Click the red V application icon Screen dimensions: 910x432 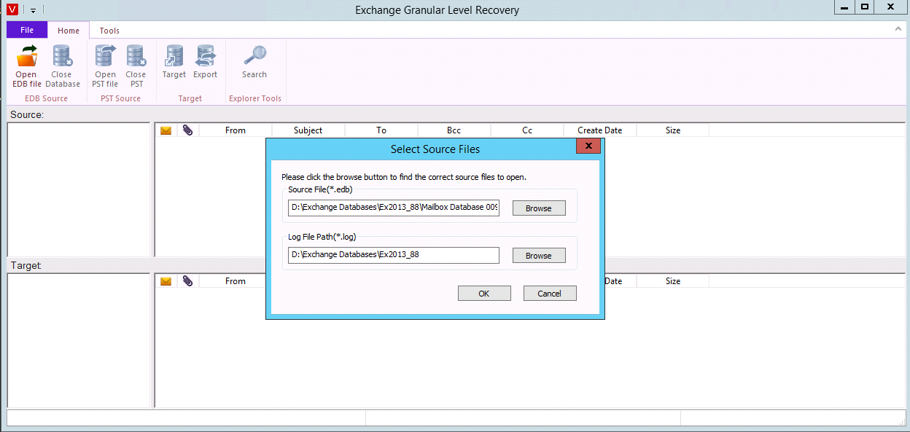pyautogui.click(x=11, y=9)
